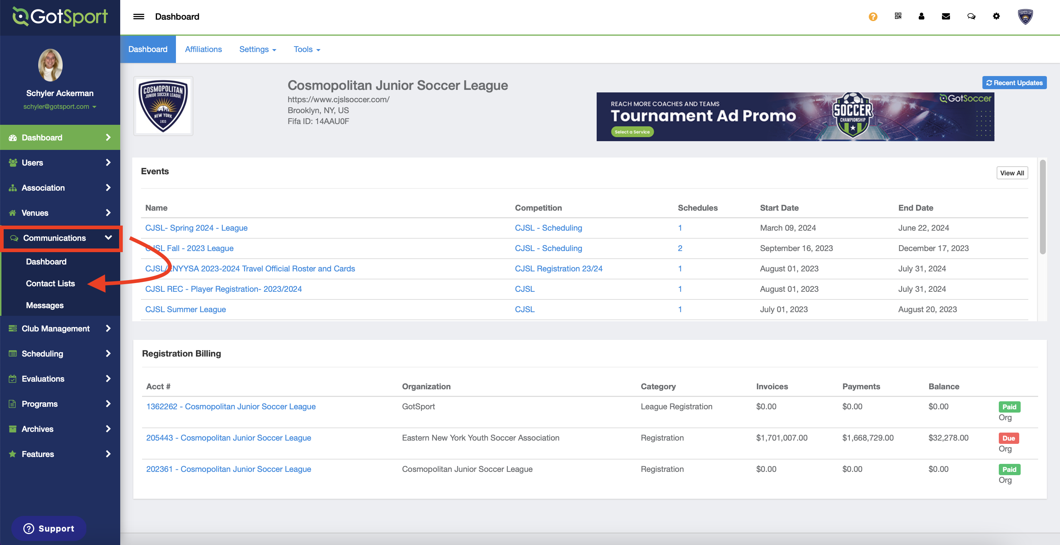Image resolution: width=1060 pixels, height=545 pixels.
Task: Expand the Evaluations chevron
Action: (x=108, y=378)
